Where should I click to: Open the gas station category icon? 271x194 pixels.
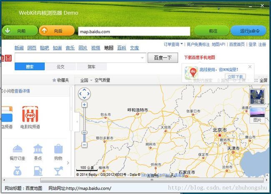(38, 171)
